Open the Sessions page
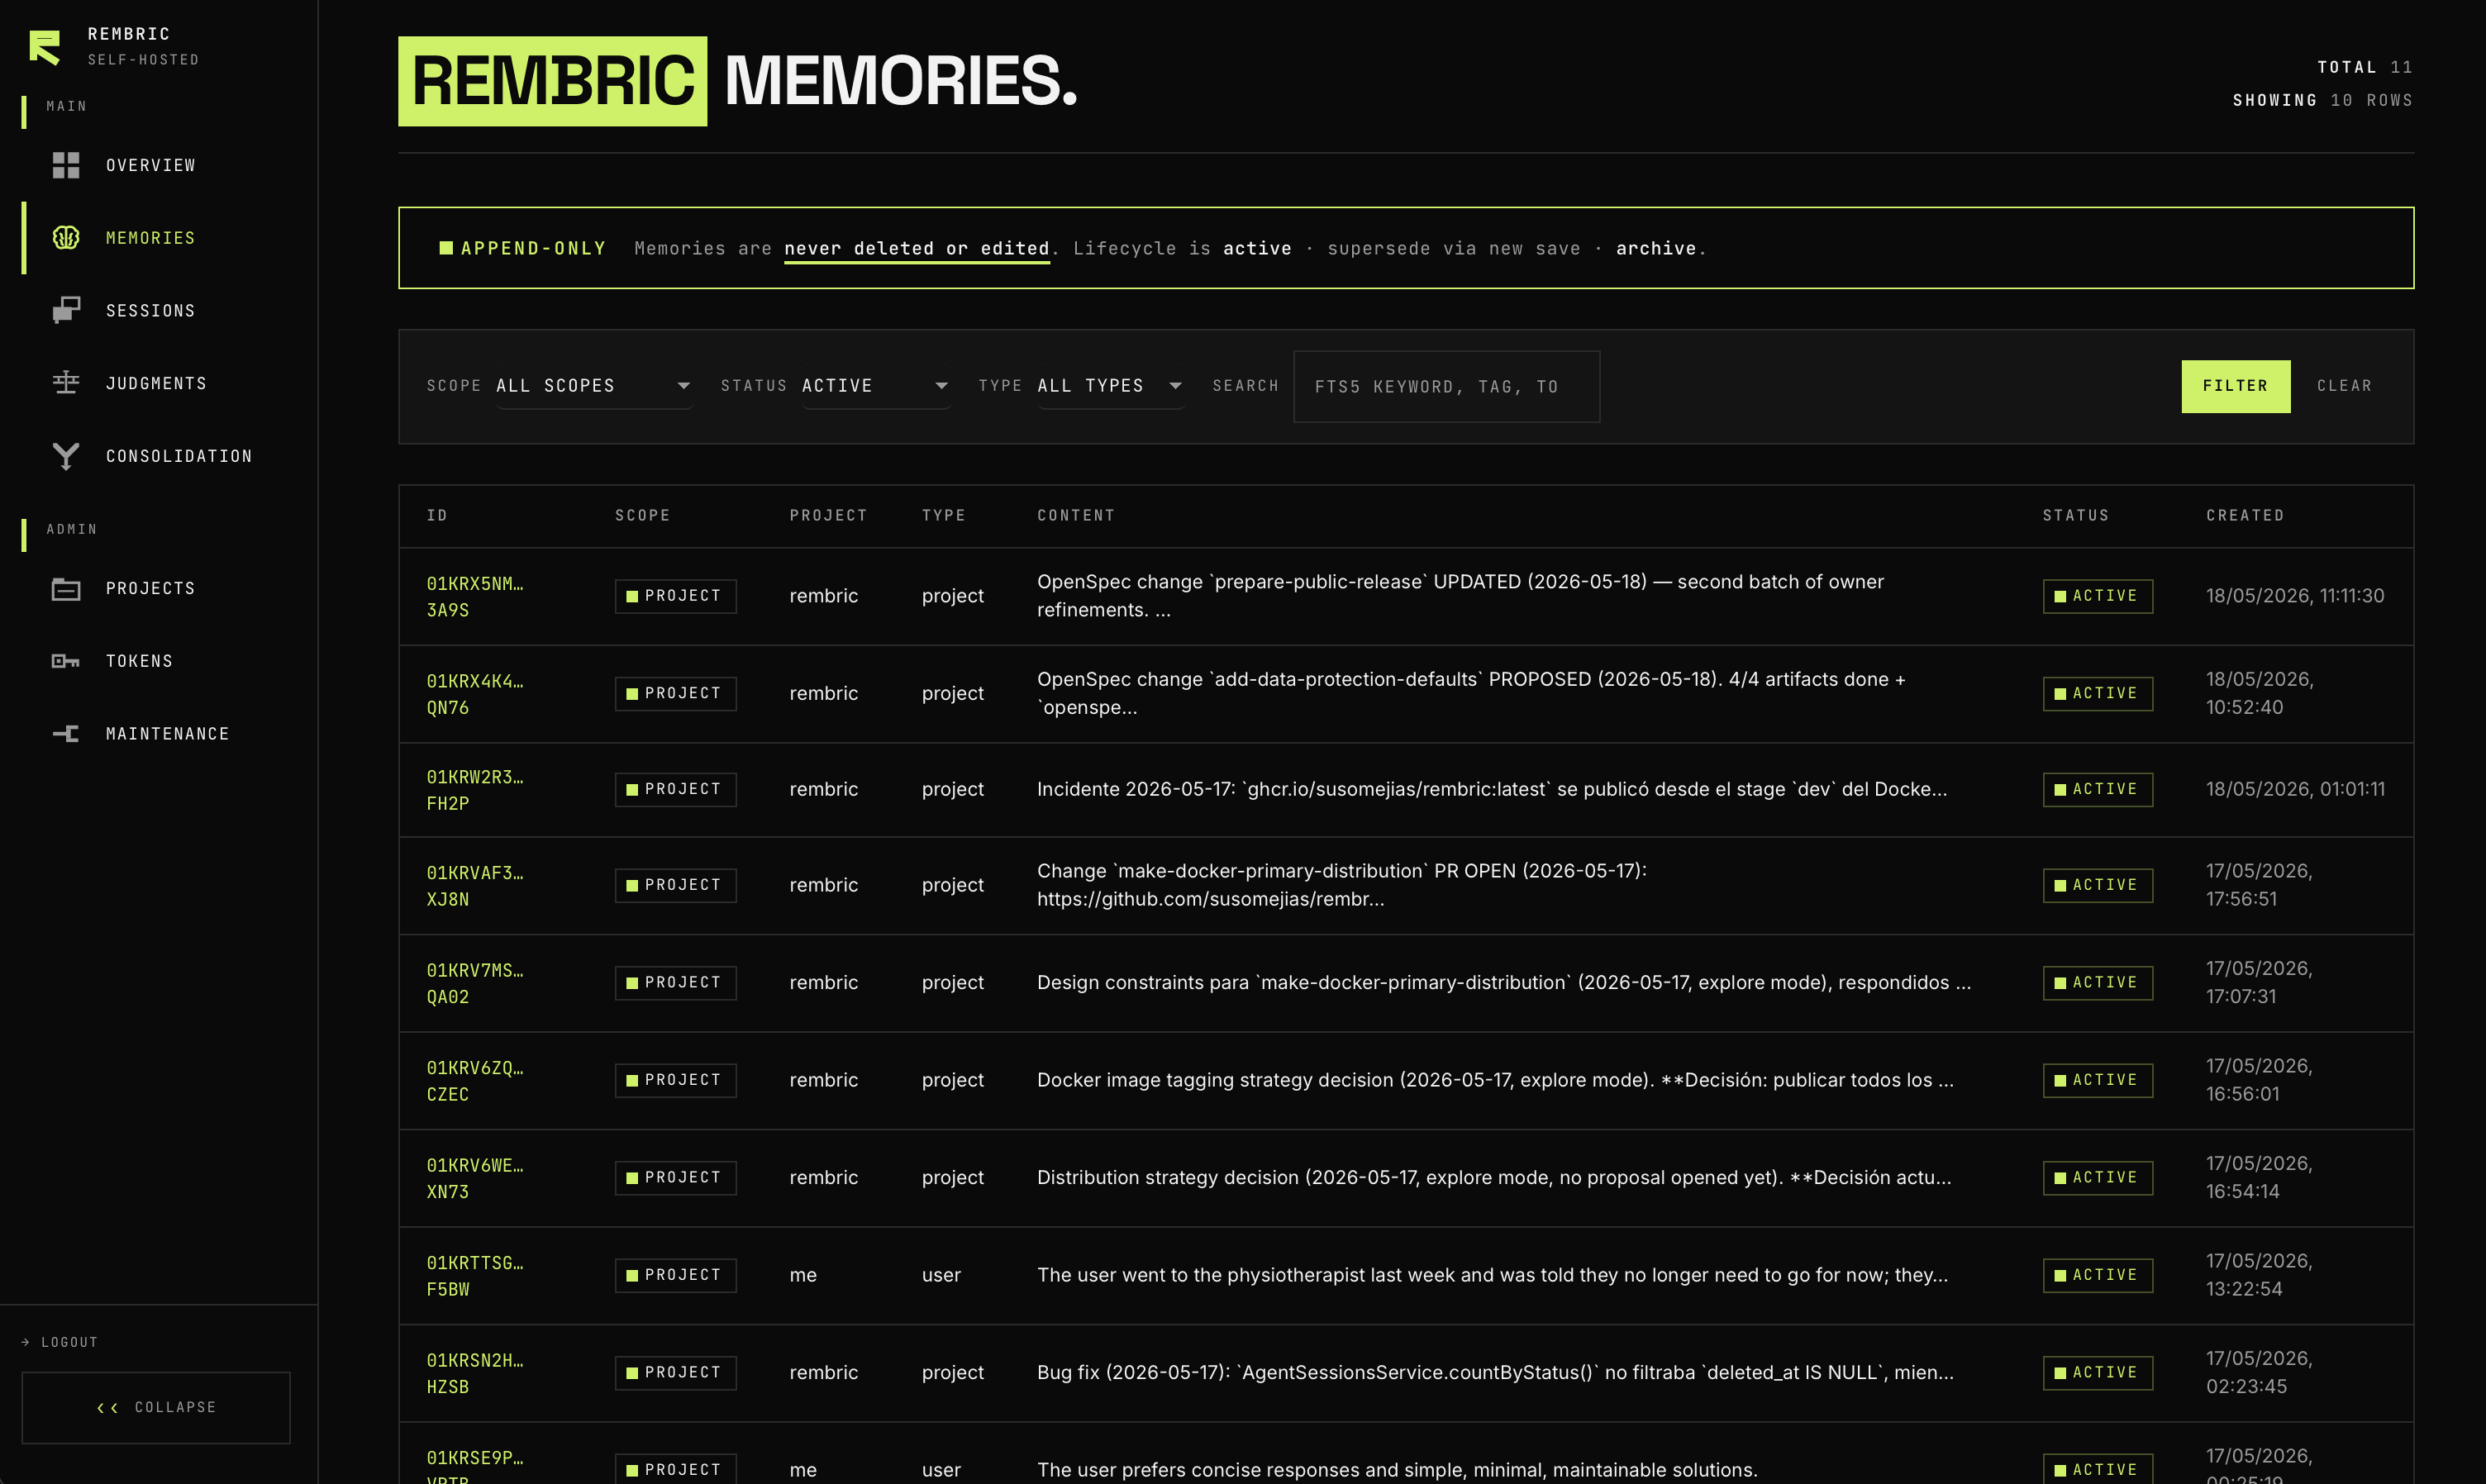 coord(150,310)
